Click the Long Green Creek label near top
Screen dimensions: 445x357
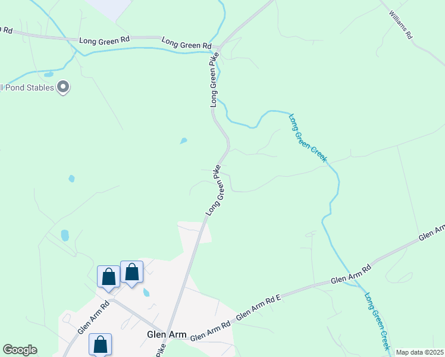pos(308,138)
